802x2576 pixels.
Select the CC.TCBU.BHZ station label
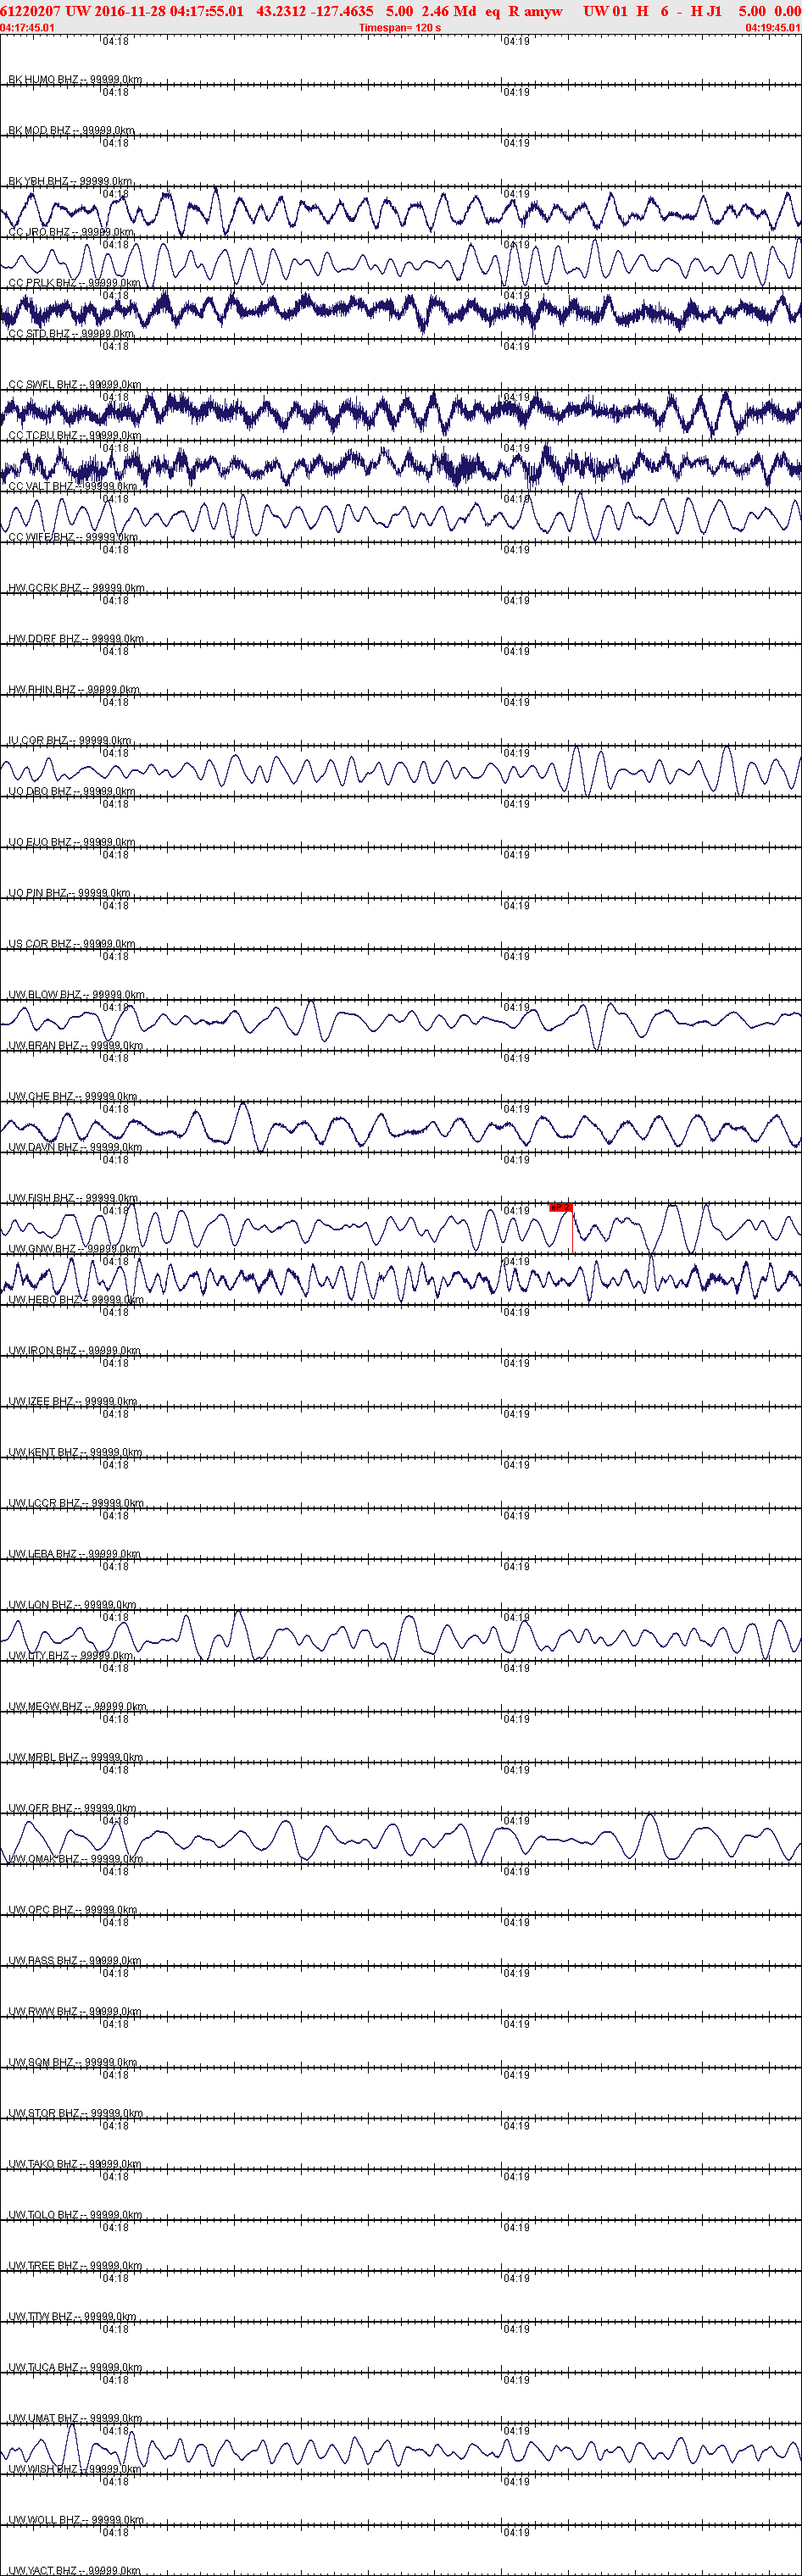(x=75, y=436)
